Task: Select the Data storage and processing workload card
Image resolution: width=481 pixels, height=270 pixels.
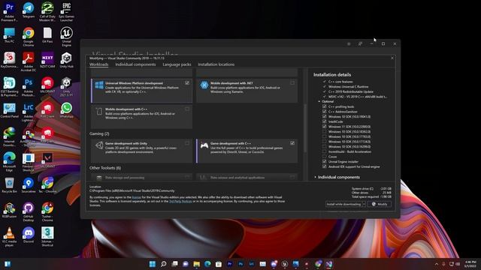Action: pyautogui.click(x=142, y=177)
